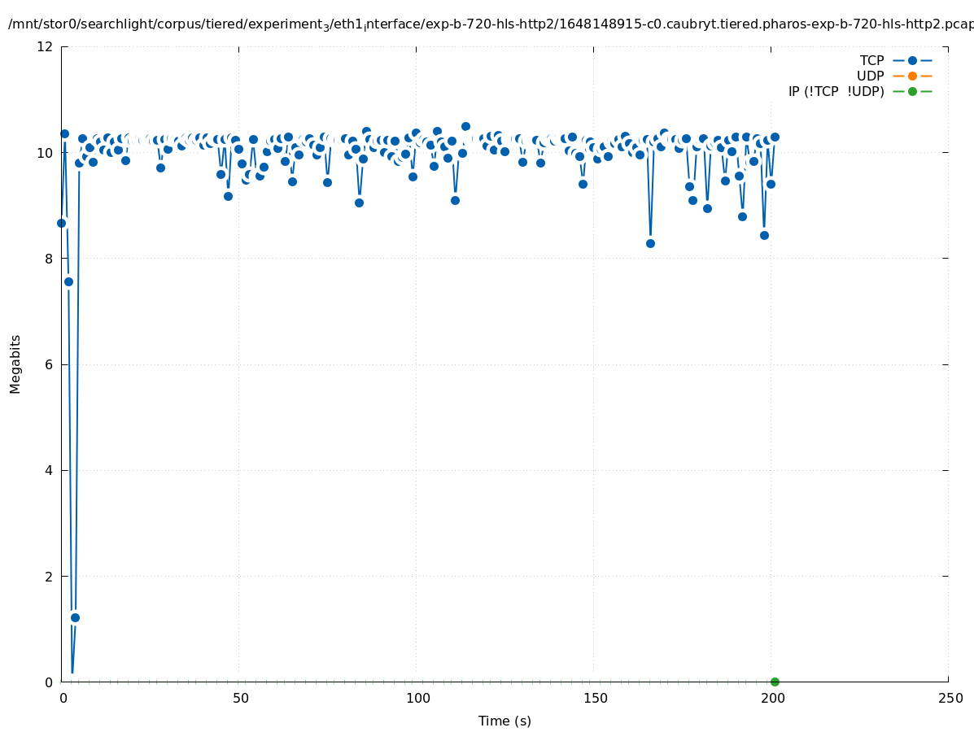Toggle the TCP series via legend label

[871, 60]
